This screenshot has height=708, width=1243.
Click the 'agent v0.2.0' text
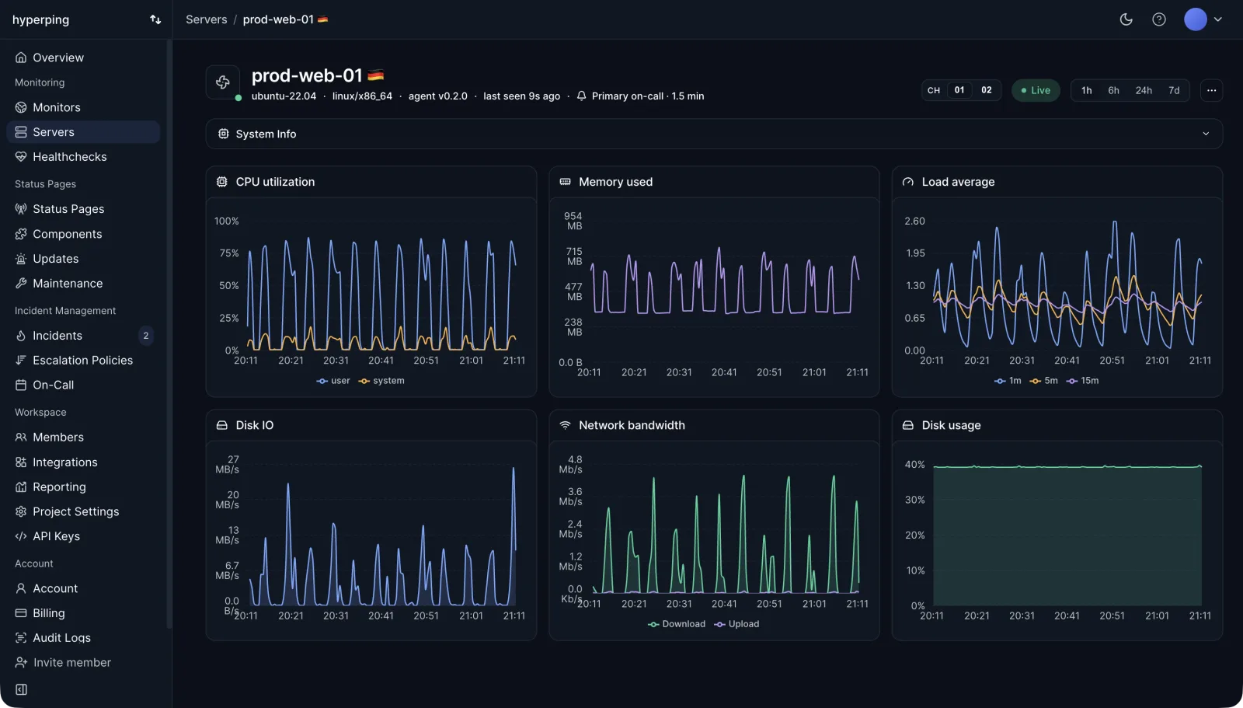pos(438,96)
